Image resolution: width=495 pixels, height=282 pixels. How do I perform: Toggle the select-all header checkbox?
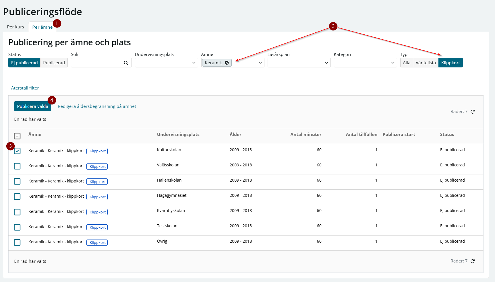click(x=17, y=136)
